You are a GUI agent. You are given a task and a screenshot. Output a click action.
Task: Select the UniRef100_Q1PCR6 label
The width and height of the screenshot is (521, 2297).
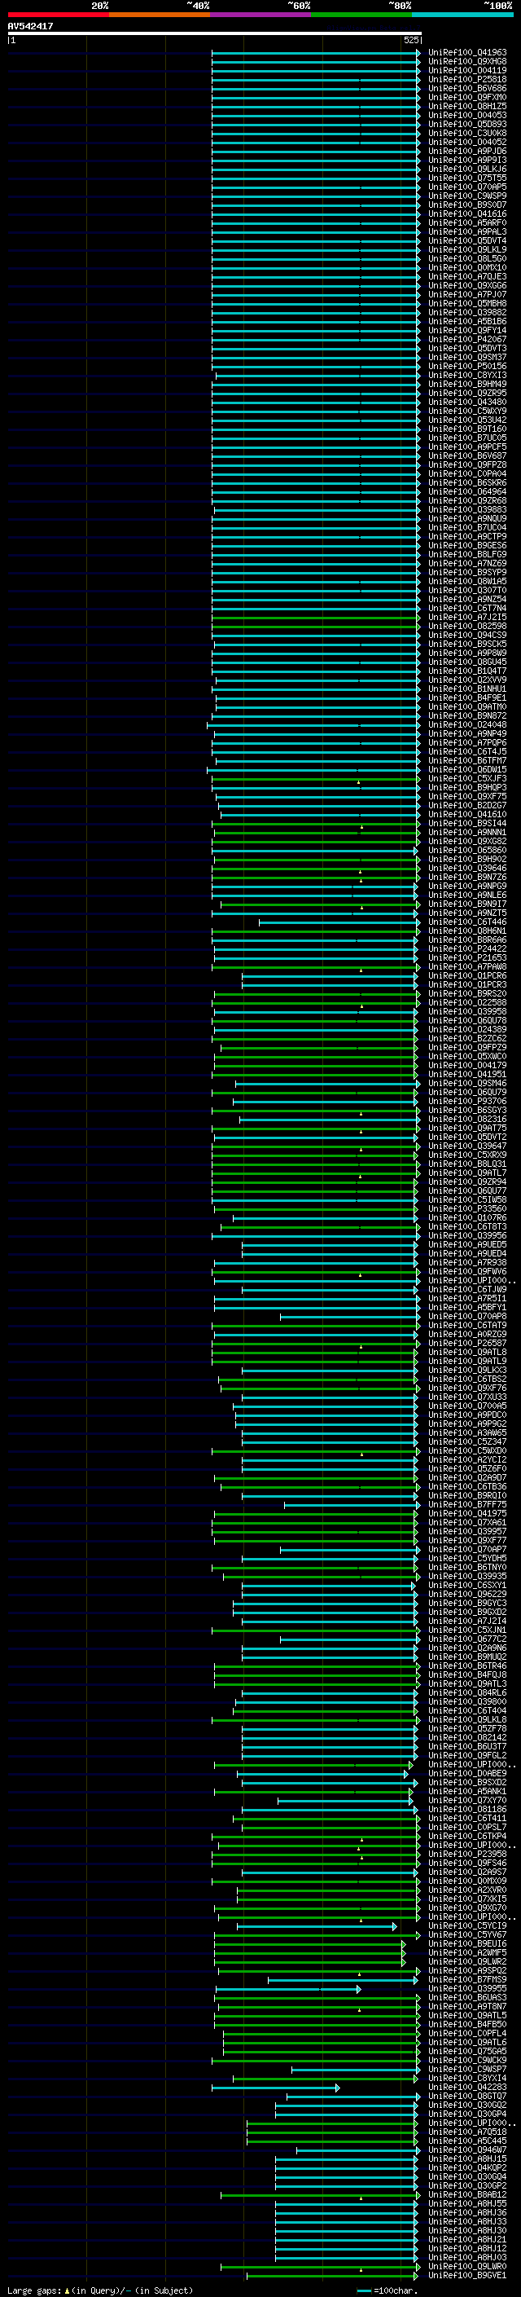467,976
